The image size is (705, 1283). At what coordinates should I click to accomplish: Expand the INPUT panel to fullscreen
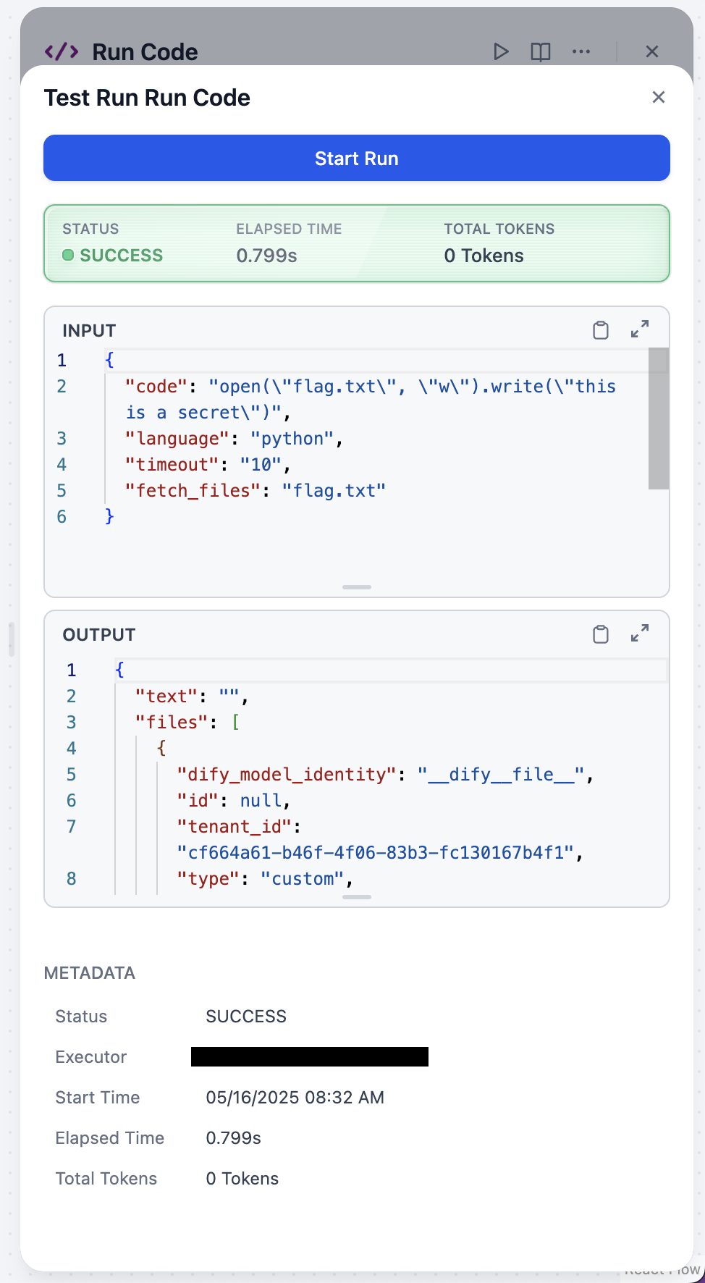pos(640,329)
